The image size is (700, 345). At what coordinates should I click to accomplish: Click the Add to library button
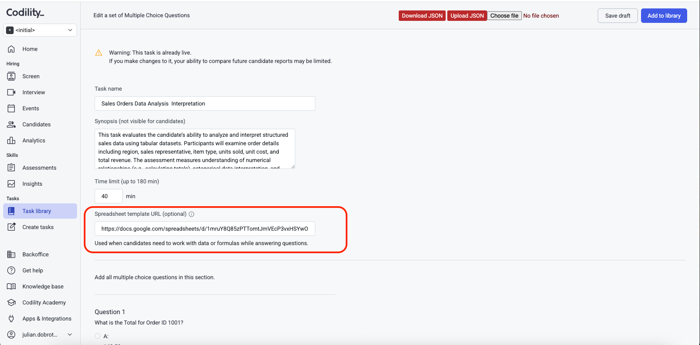pos(664,16)
